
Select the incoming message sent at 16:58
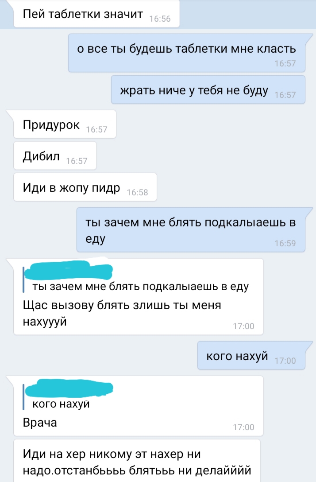[x=85, y=187]
